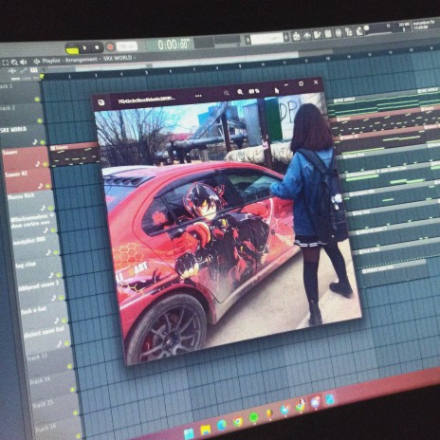The height and width of the screenshot is (440, 440).
Task: Toggle mute light on Track 1
Action: [x=37, y=100]
